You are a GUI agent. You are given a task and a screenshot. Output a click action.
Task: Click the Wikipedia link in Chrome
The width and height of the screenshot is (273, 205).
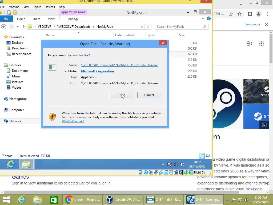point(254,189)
